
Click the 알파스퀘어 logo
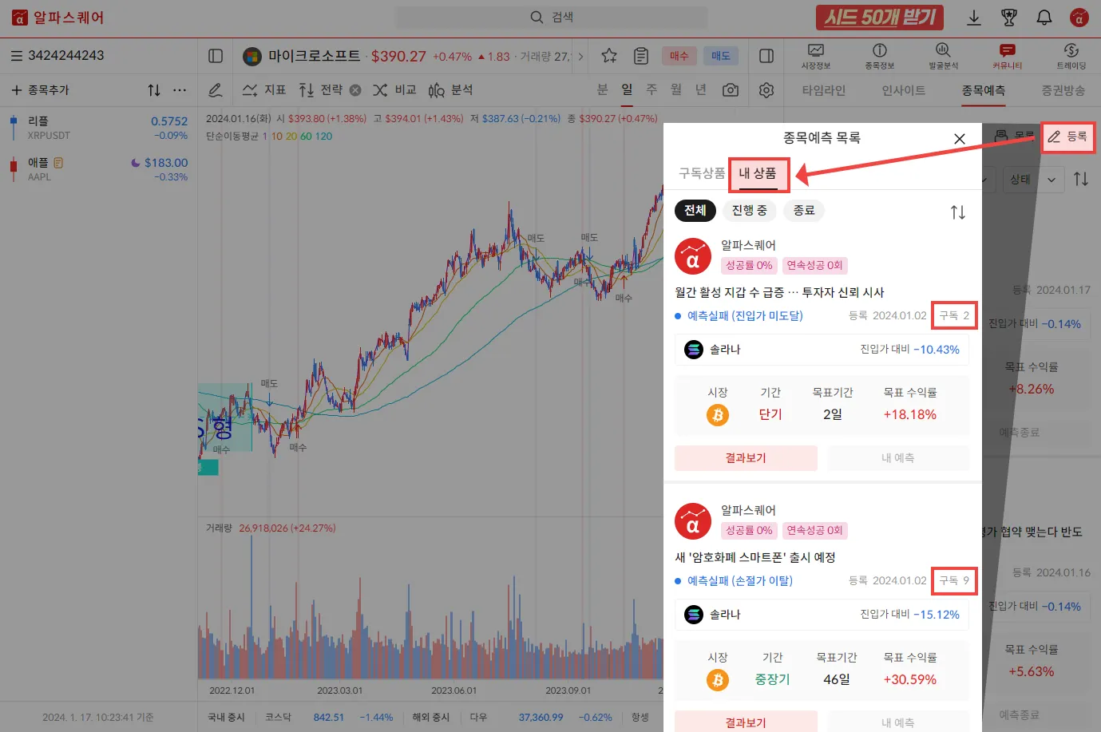(57, 18)
